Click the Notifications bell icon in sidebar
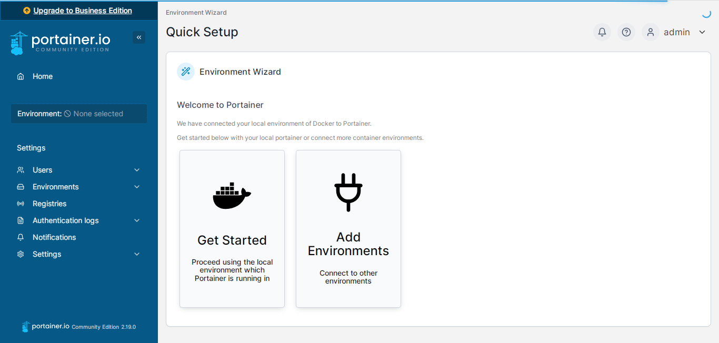 coord(21,237)
